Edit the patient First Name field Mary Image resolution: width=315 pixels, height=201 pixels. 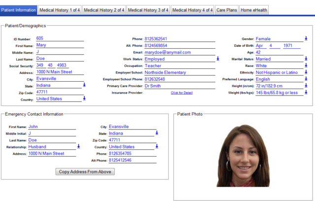click(x=60, y=45)
